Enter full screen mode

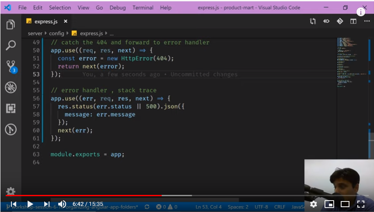(361, 204)
